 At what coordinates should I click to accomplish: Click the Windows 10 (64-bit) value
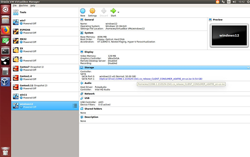116,26
